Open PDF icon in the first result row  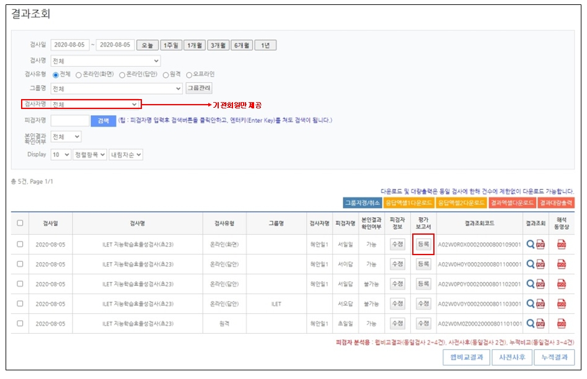coord(540,245)
